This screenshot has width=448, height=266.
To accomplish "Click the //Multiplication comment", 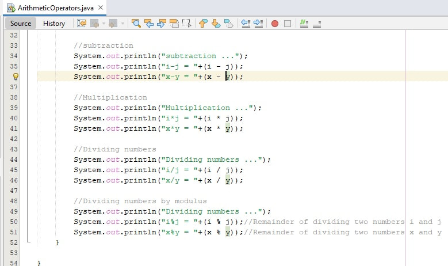I will coord(110,97).
